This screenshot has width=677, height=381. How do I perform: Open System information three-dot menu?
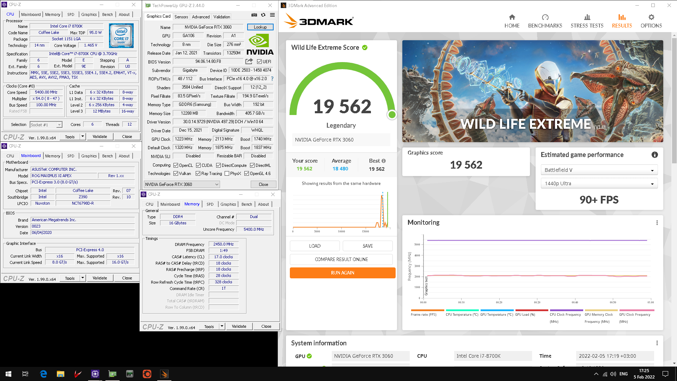[657, 343]
